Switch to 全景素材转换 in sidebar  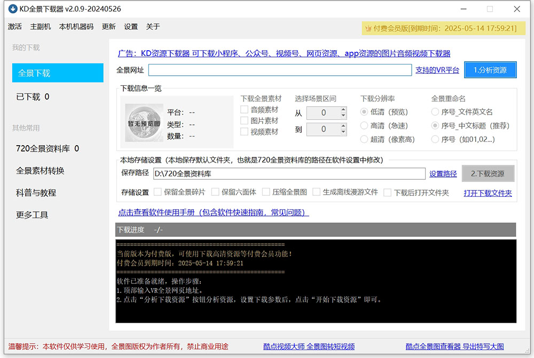pyautogui.click(x=40, y=171)
